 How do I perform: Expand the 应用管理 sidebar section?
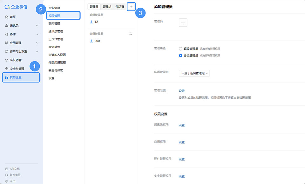point(37,43)
